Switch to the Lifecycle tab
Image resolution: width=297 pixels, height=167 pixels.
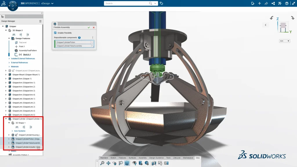(x=177, y=158)
